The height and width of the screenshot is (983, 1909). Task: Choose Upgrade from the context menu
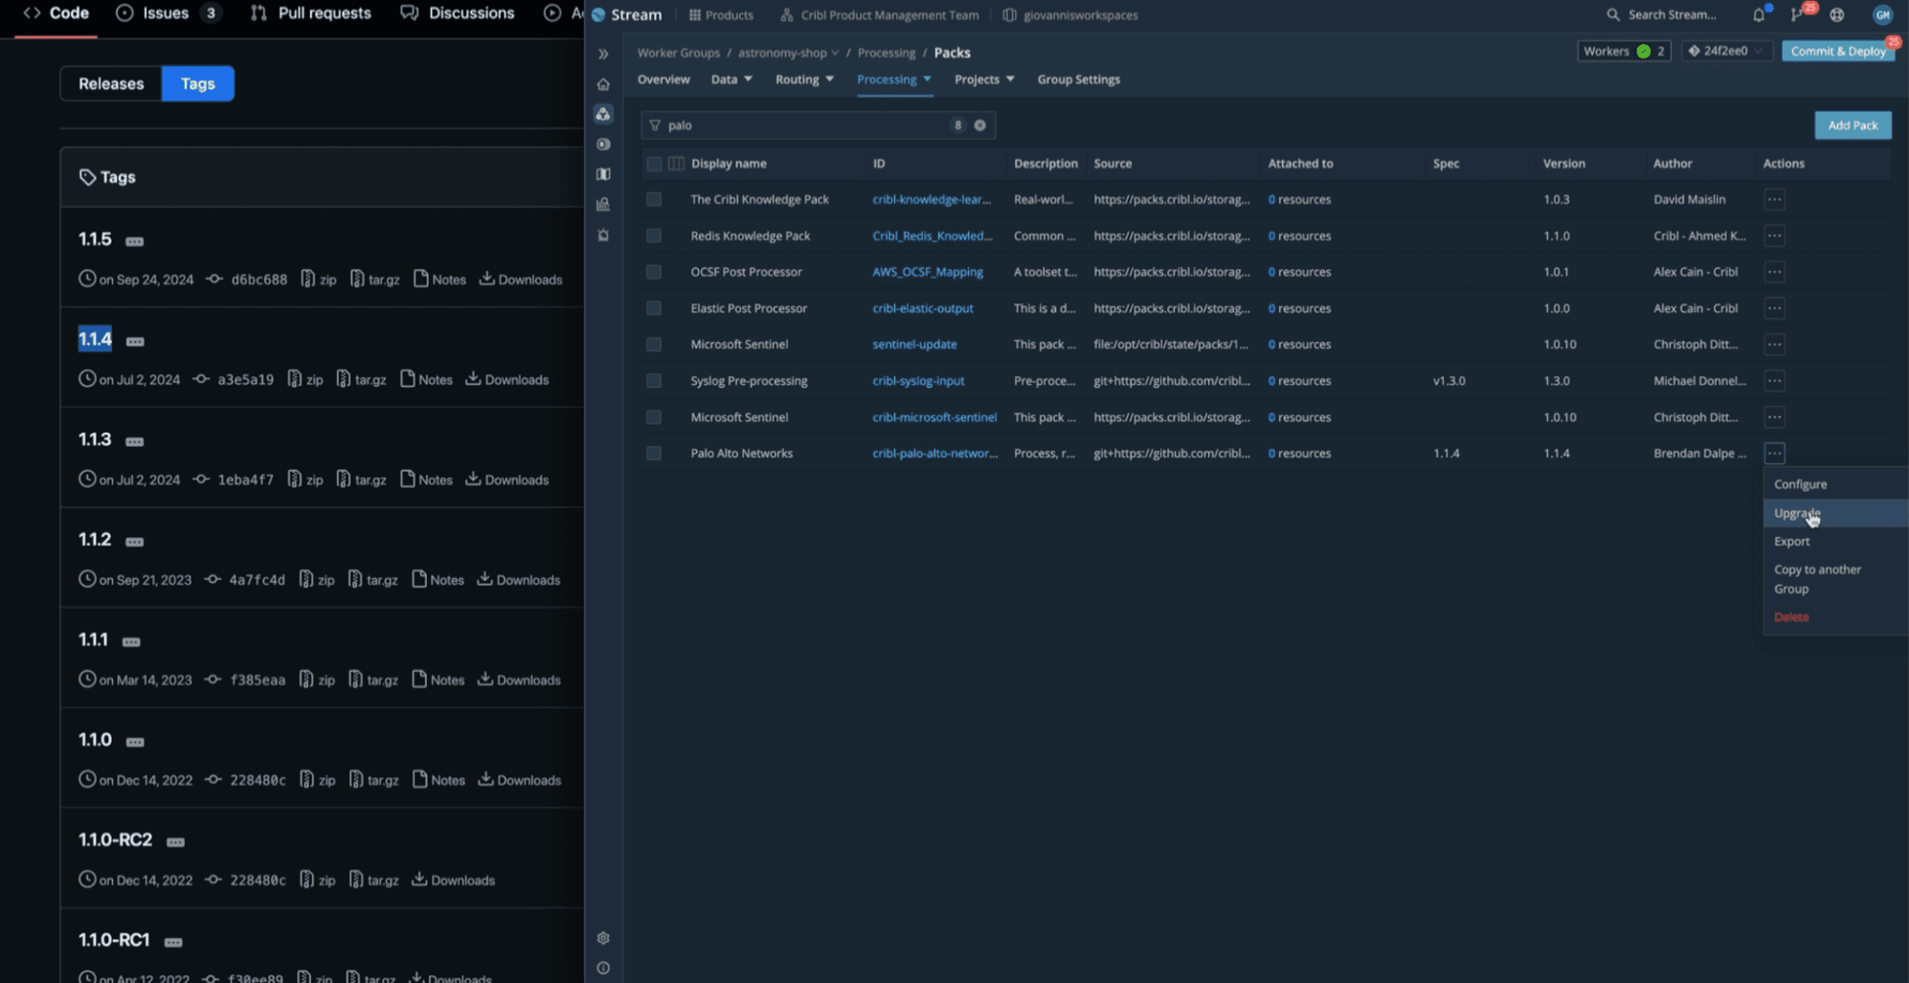coord(1796,513)
